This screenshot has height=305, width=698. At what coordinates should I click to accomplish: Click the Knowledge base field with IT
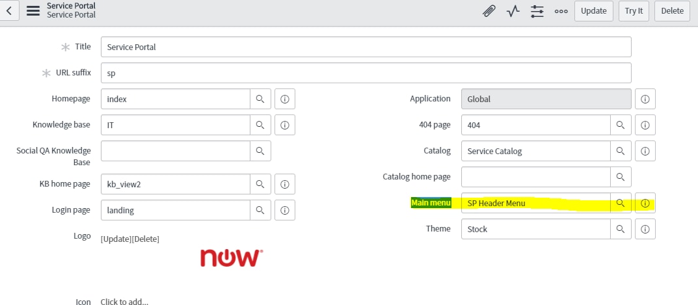click(176, 125)
